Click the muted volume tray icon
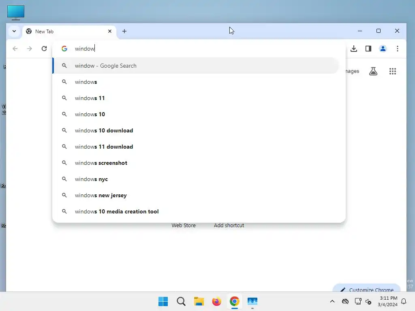The width and height of the screenshot is (415, 311). click(368, 301)
